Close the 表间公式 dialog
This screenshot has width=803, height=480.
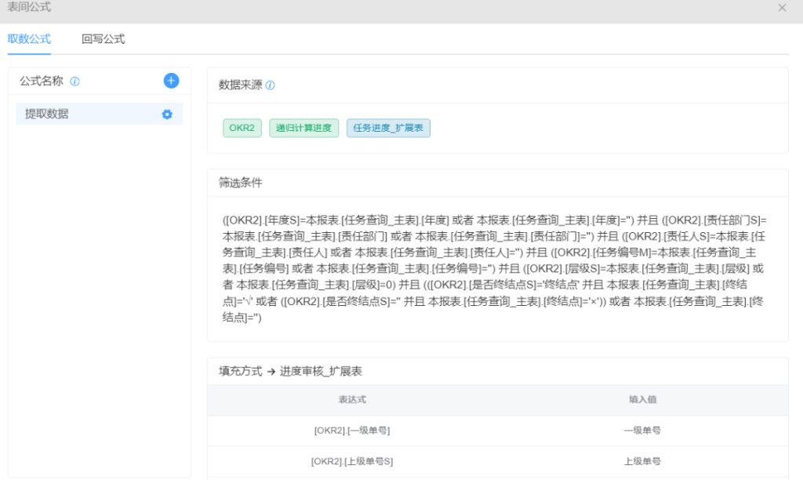pyautogui.click(x=782, y=8)
